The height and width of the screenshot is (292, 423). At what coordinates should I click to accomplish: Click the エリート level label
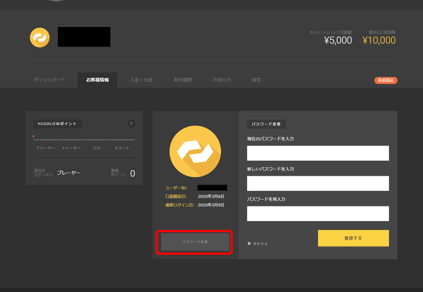[x=122, y=148]
